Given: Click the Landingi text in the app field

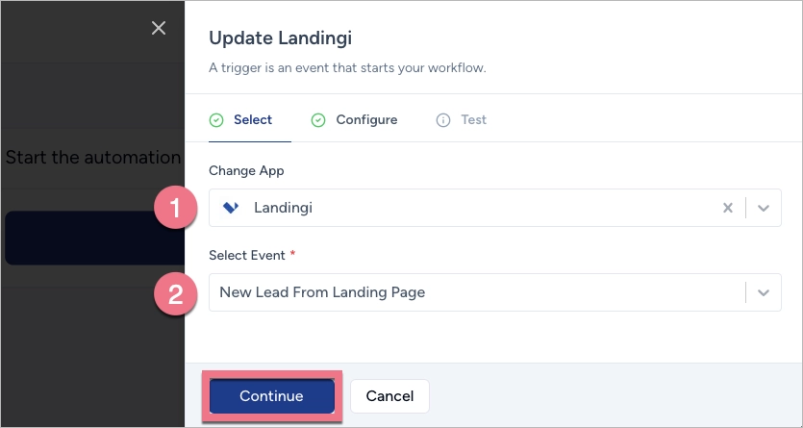Looking at the screenshot, I should point(283,208).
